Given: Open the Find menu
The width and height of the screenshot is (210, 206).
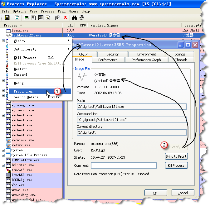Looking at the screenshot, I should point(61,11).
